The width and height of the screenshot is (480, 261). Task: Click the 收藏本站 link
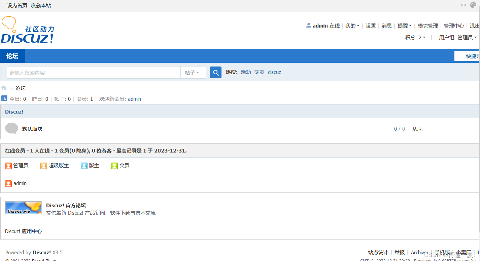coord(40,5)
